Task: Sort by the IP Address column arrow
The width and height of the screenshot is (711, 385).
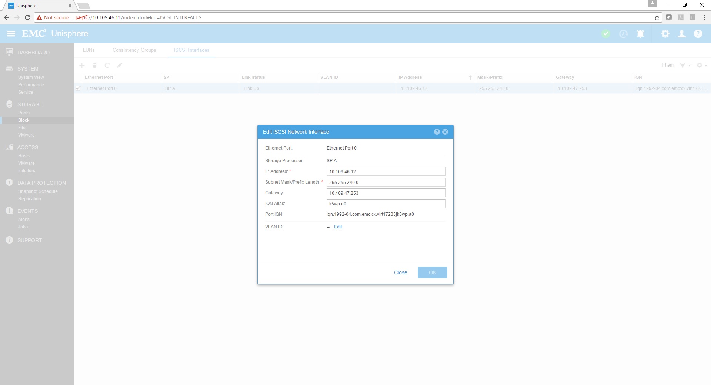Action: [x=470, y=77]
